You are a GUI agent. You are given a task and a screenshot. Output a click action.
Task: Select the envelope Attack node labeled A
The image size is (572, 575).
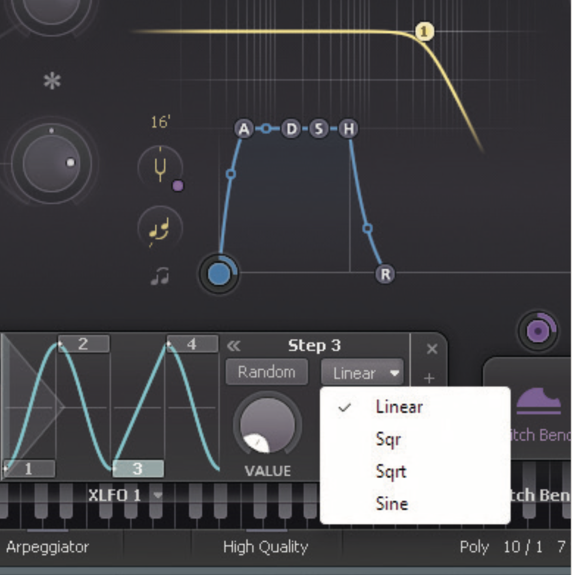pos(244,129)
